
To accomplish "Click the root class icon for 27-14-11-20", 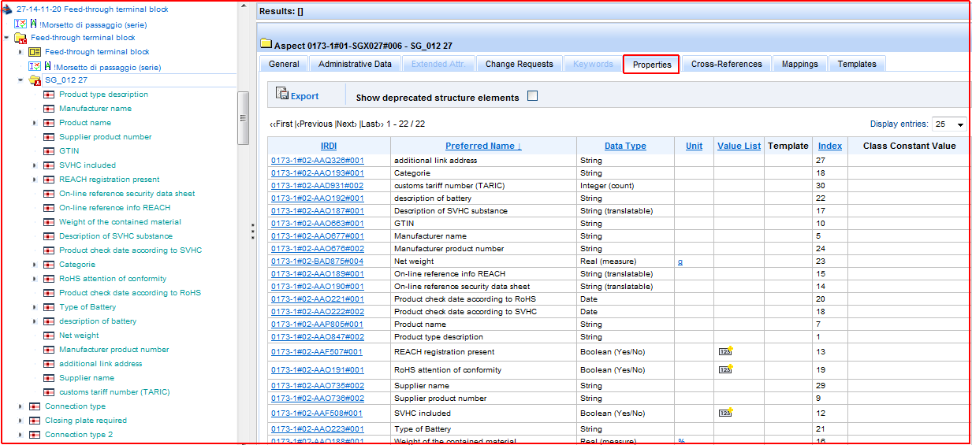I will click(x=7, y=9).
